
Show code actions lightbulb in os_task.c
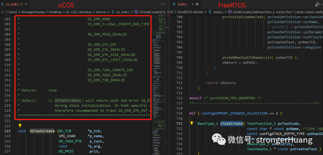pyautogui.click(x=20, y=125)
